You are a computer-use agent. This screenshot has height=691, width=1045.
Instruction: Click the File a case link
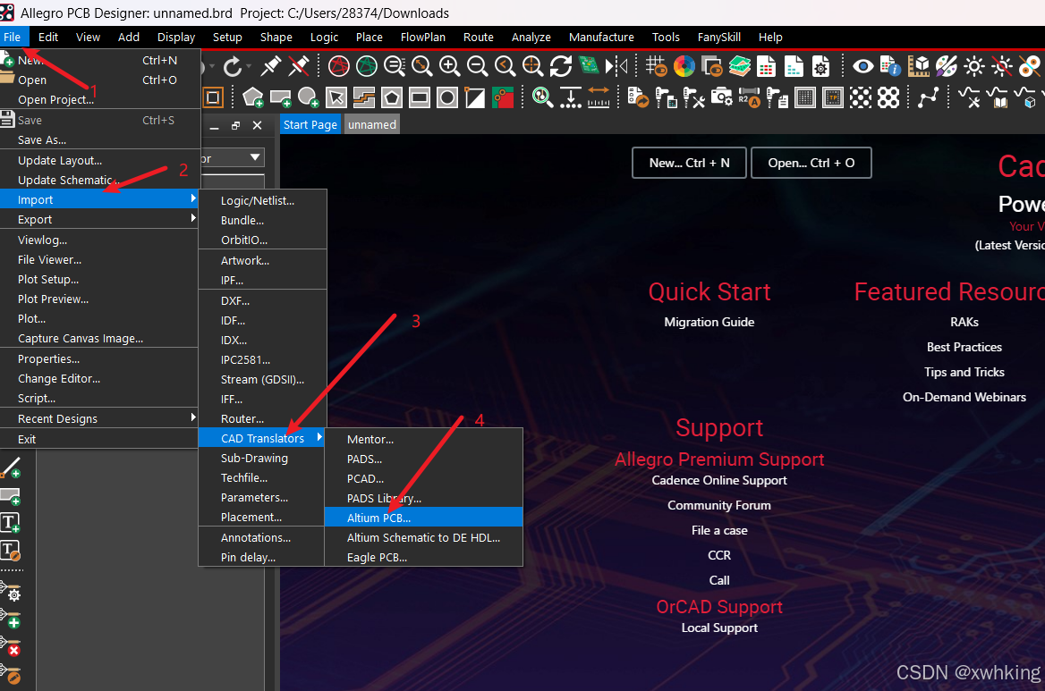[719, 531]
